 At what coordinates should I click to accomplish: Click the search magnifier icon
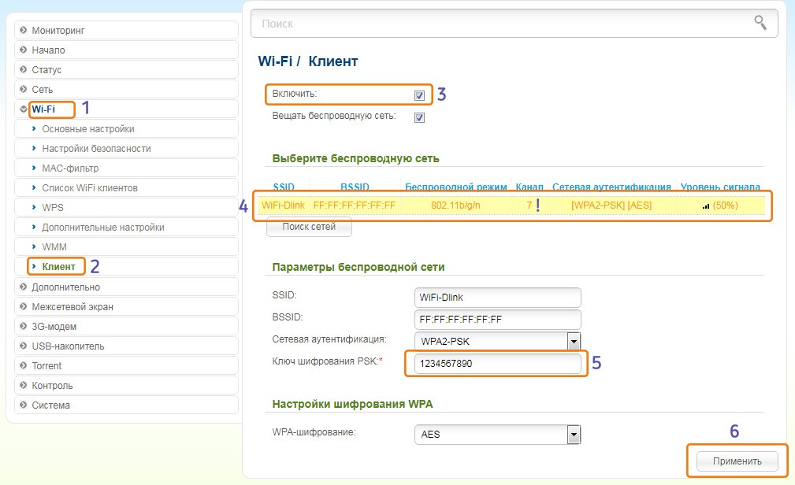(760, 22)
